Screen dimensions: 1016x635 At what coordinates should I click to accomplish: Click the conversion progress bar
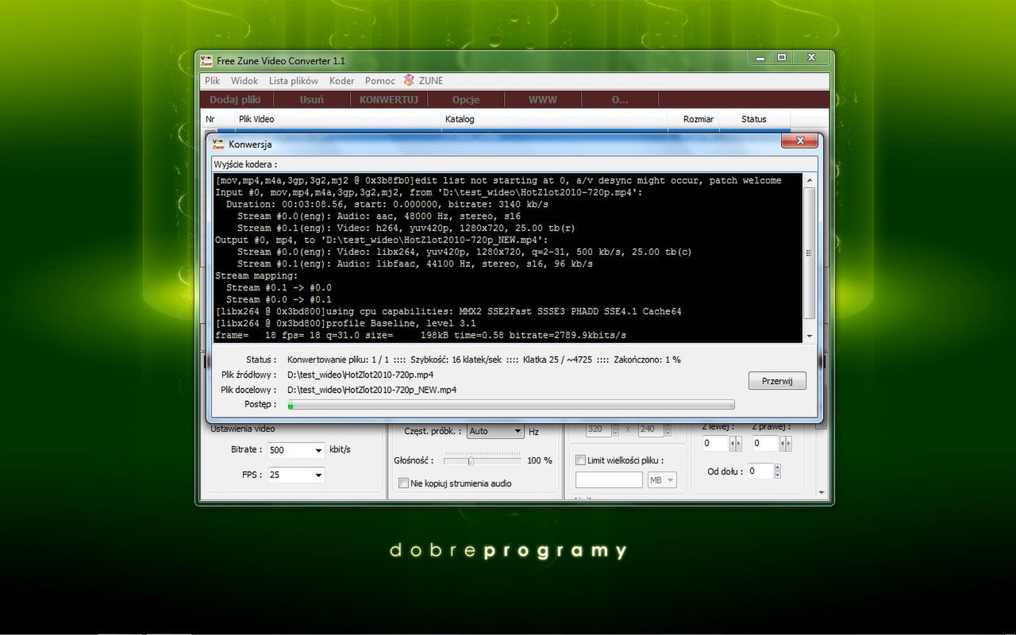click(x=511, y=405)
